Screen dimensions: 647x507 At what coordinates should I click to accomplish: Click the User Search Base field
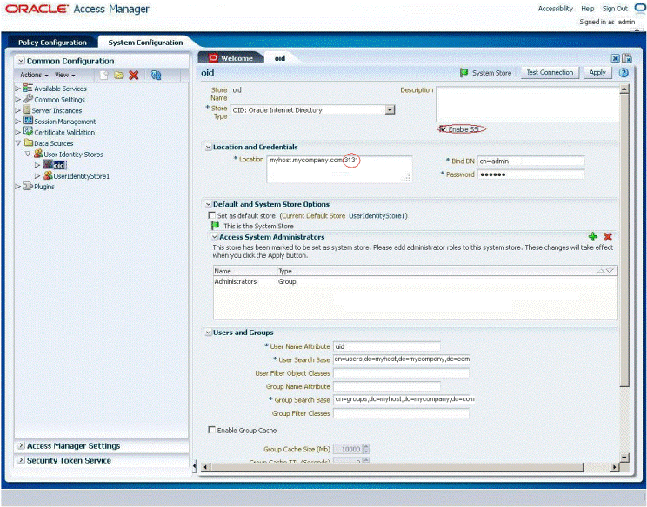pyautogui.click(x=401, y=359)
